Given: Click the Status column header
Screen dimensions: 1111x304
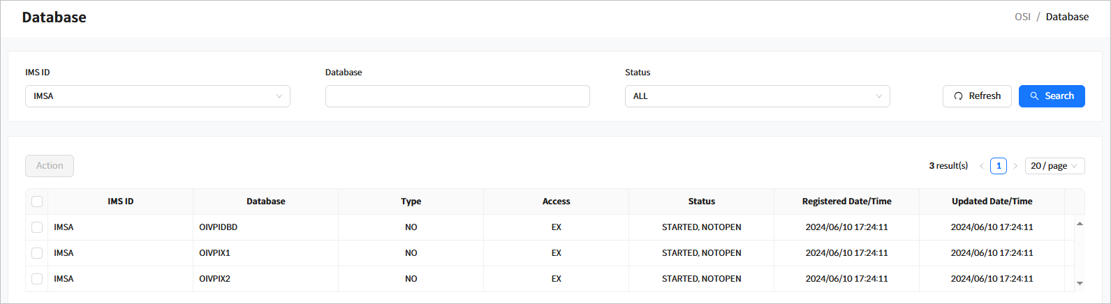Looking at the screenshot, I should [x=701, y=202].
